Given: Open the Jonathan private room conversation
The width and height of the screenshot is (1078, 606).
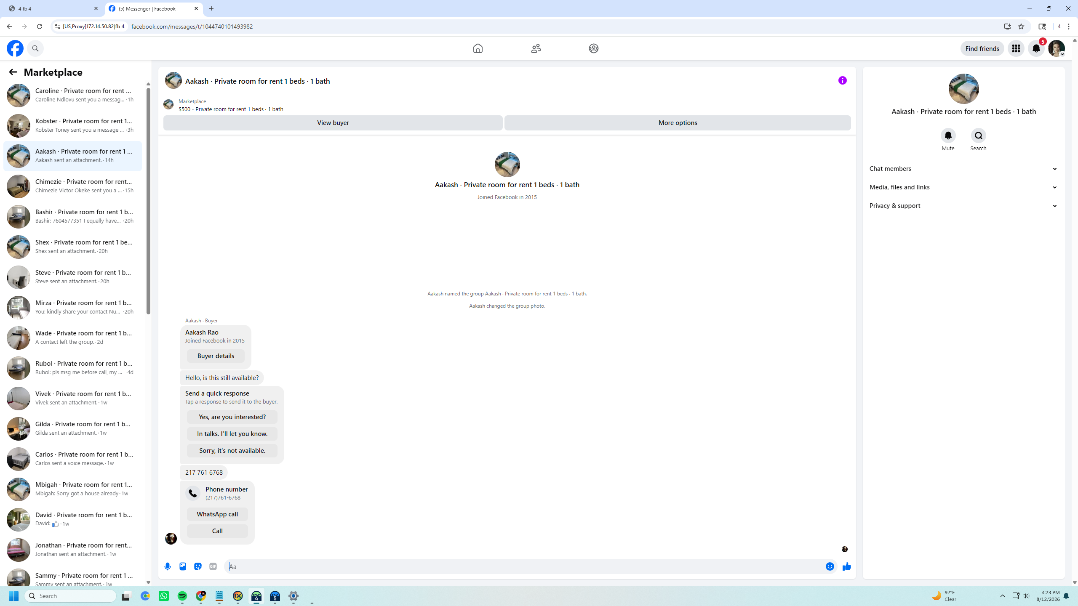Looking at the screenshot, I should 72,550.
